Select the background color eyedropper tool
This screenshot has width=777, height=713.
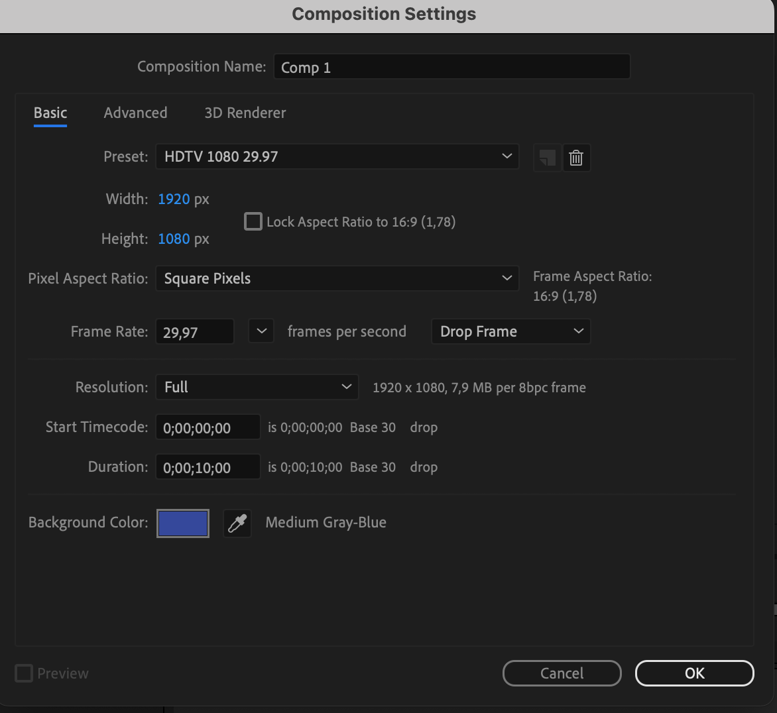pyautogui.click(x=237, y=523)
